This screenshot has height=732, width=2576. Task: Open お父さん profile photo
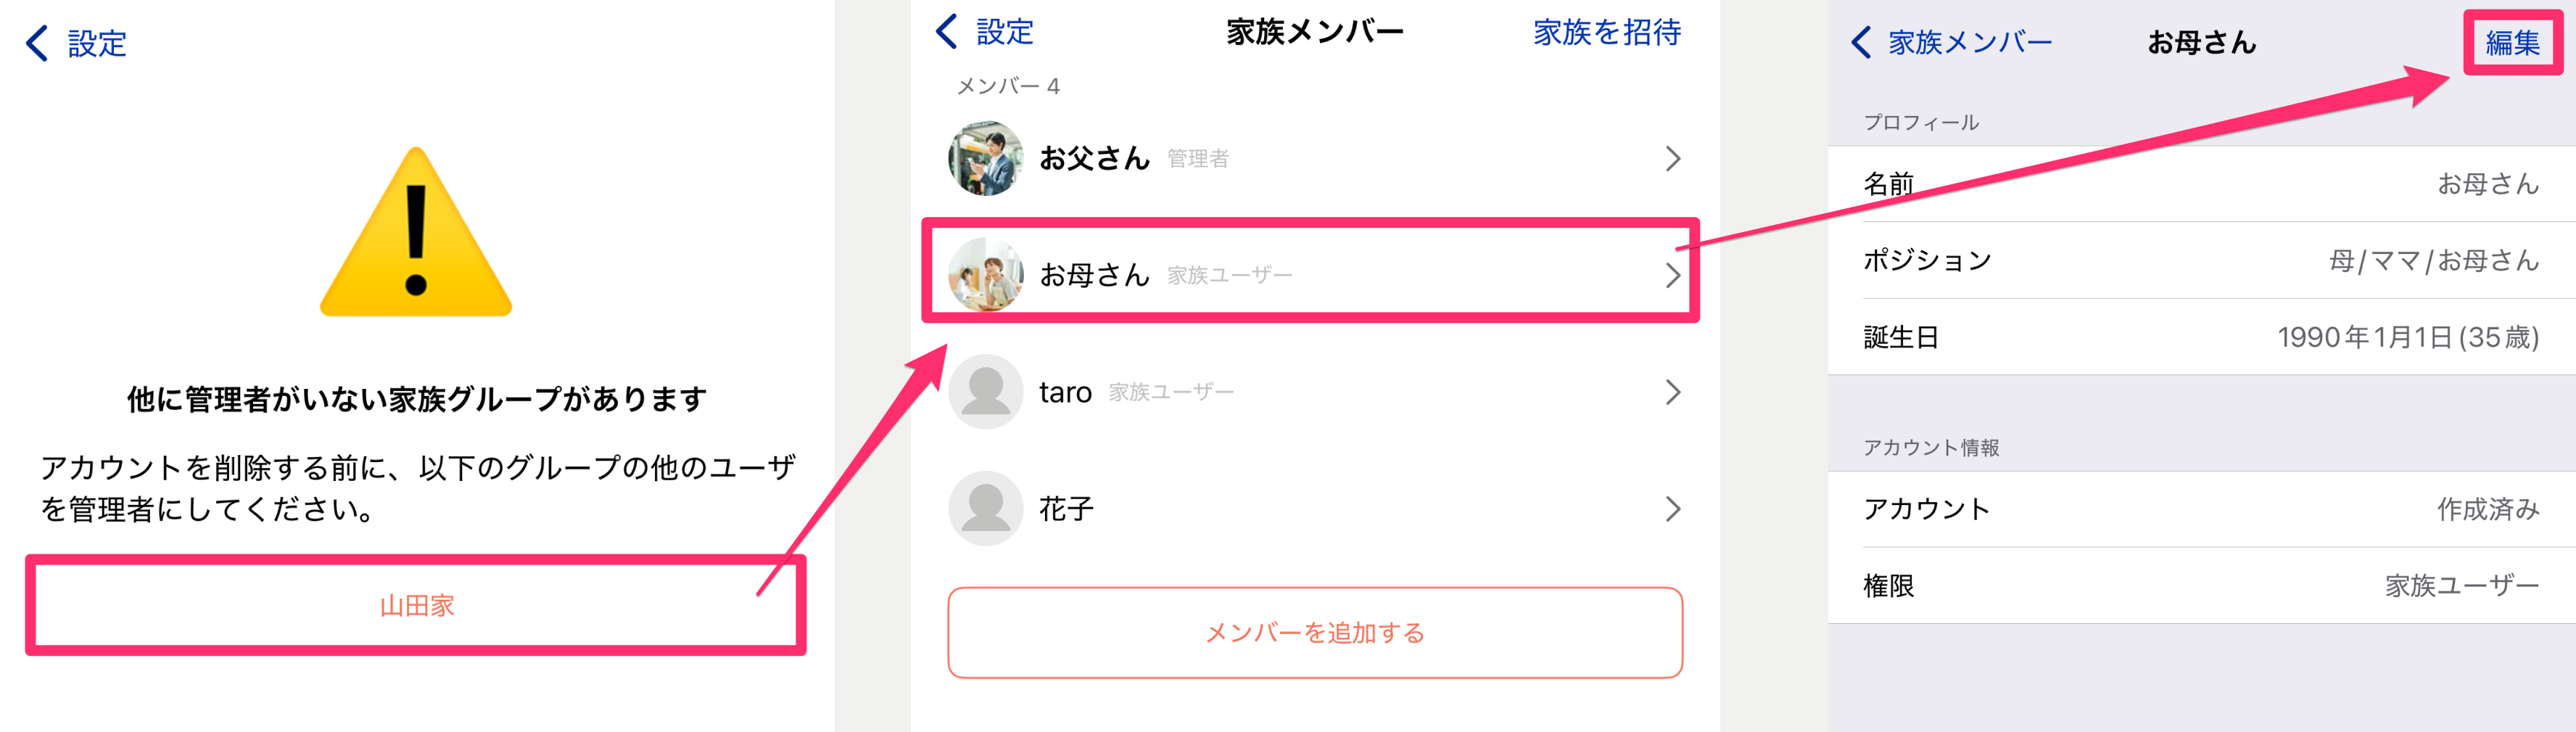click(x=985, y=158)
